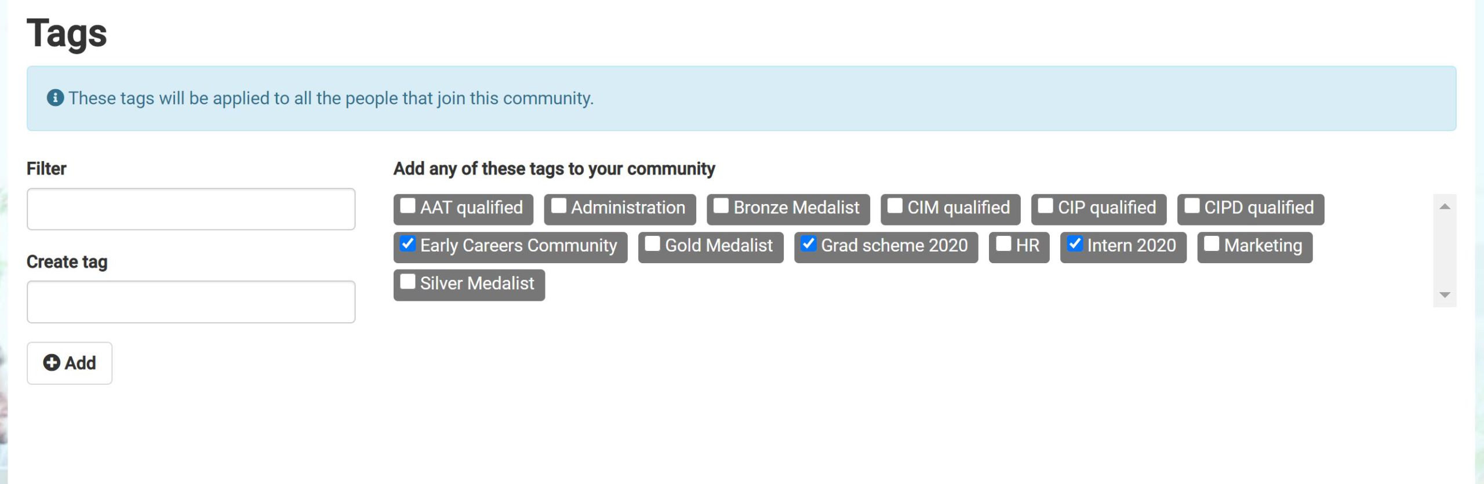Click the info icon in the blue banner
Image resolution: width=1484 pixels, height=484 pixels.
(x=55, y=98)
